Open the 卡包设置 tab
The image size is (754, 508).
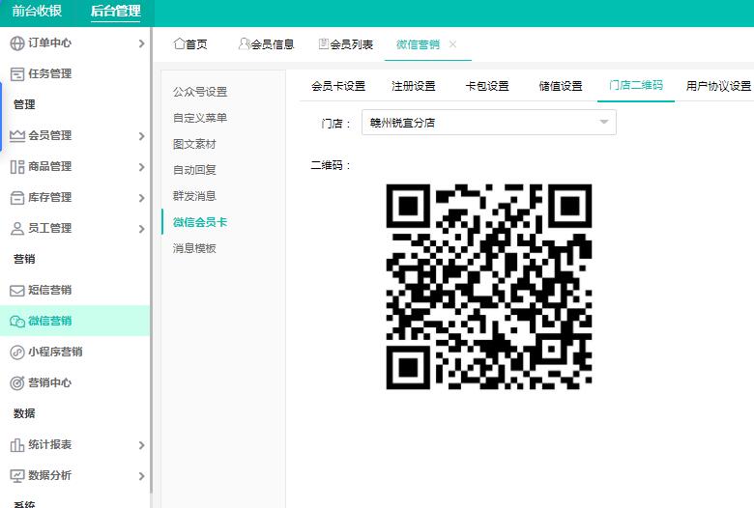point(487,86)
